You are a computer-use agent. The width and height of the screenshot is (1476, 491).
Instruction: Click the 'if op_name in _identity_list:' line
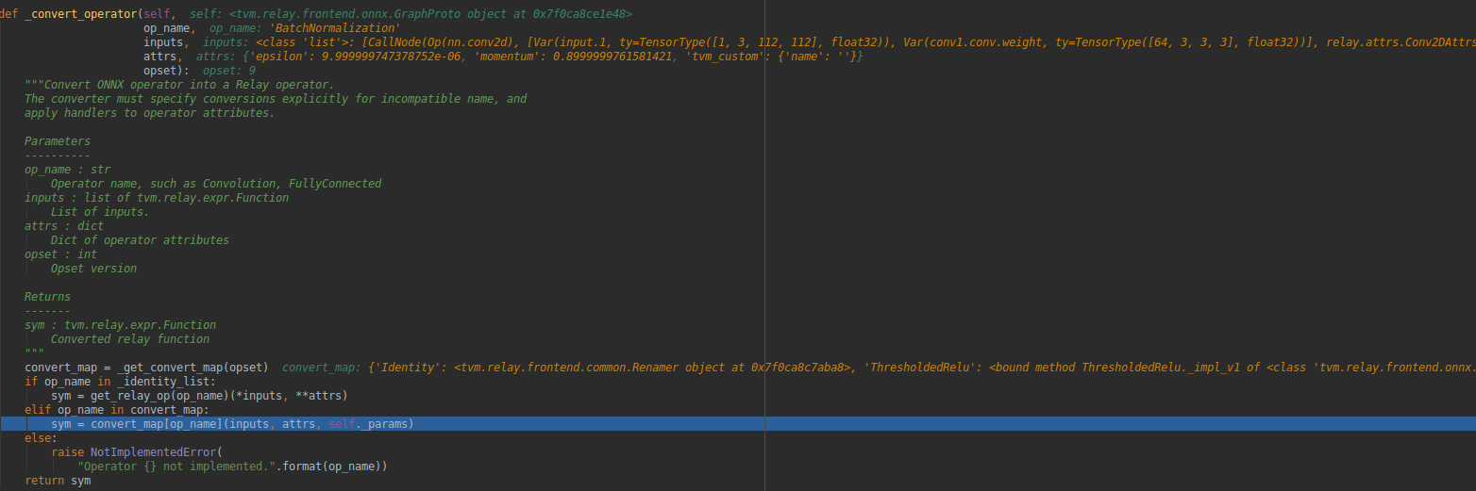[120, 381]
